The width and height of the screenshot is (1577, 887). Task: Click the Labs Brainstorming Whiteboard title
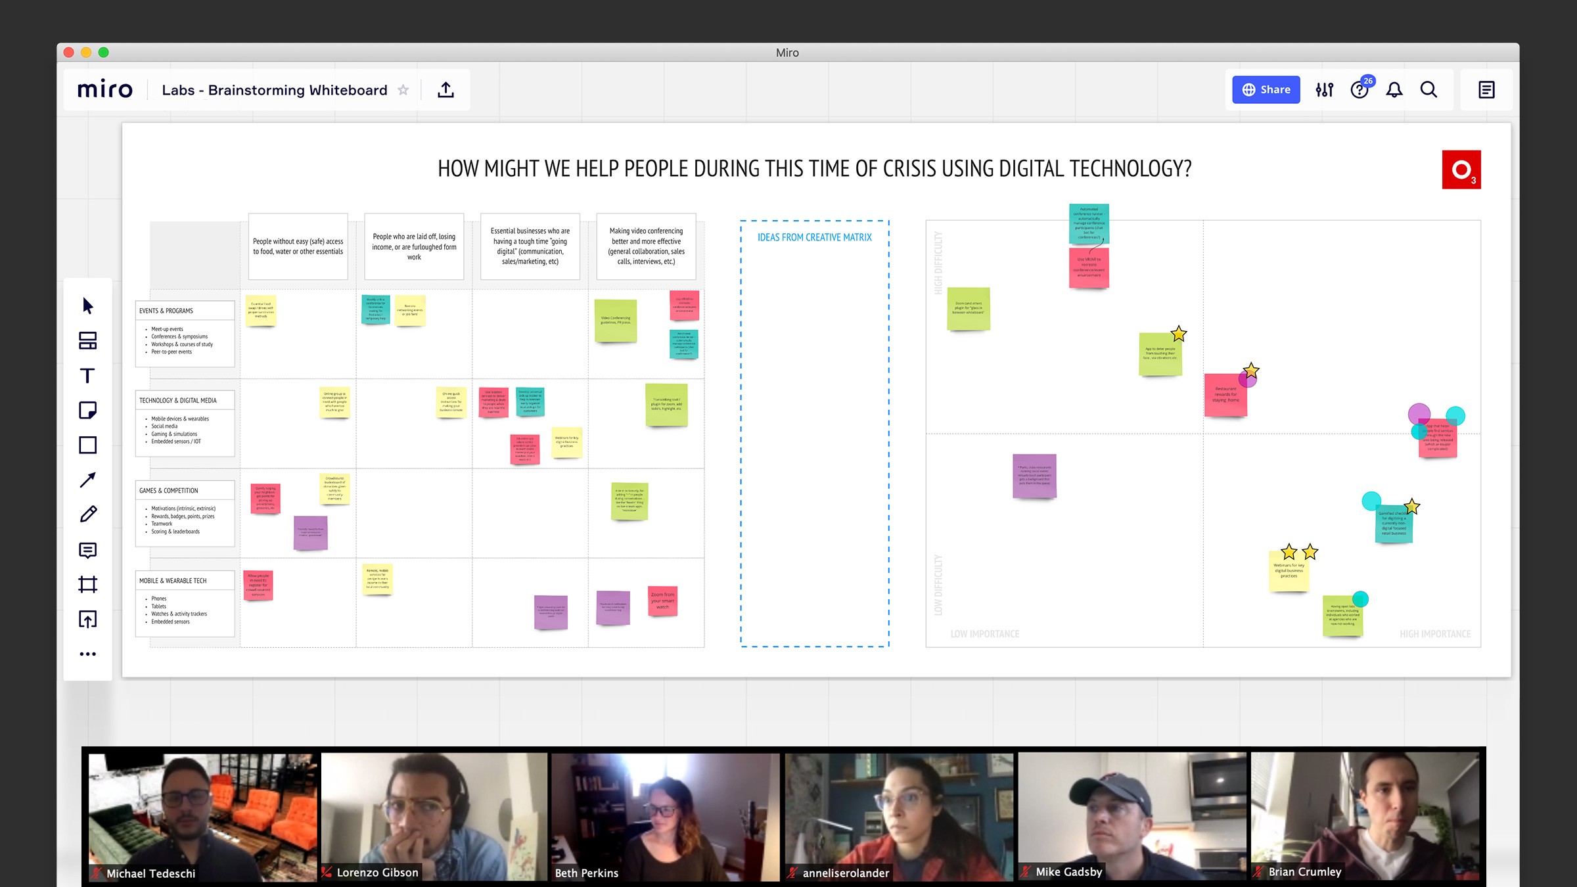[273, 89]
